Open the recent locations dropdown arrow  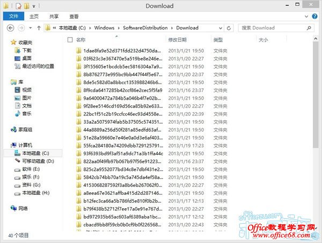[31, 28]
